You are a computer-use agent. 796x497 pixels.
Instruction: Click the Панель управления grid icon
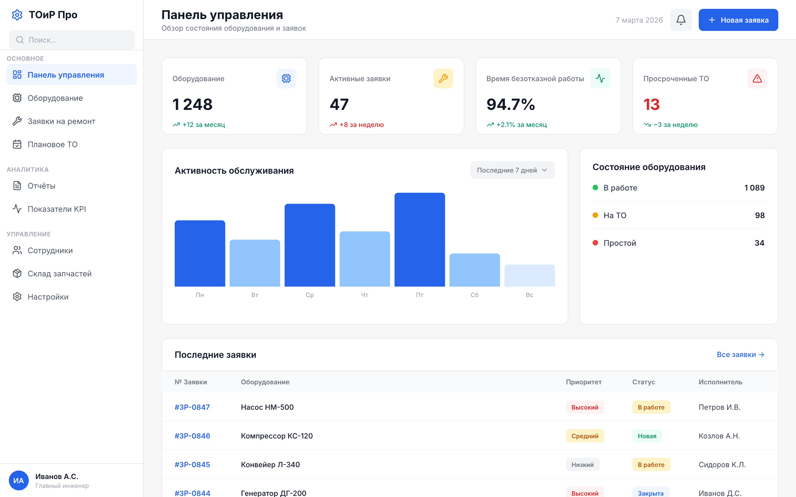point(17,75)
